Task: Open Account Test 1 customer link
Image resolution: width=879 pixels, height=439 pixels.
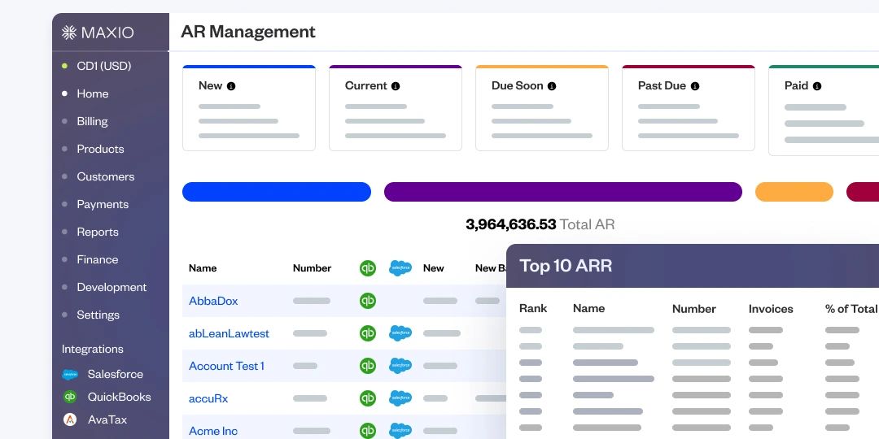Action: pos(226,366)
